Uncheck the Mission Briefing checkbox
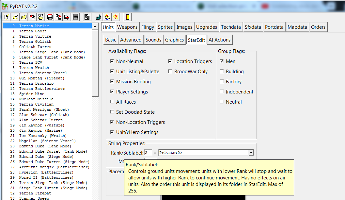Screen dimensions: 345x200 [112, 82]
